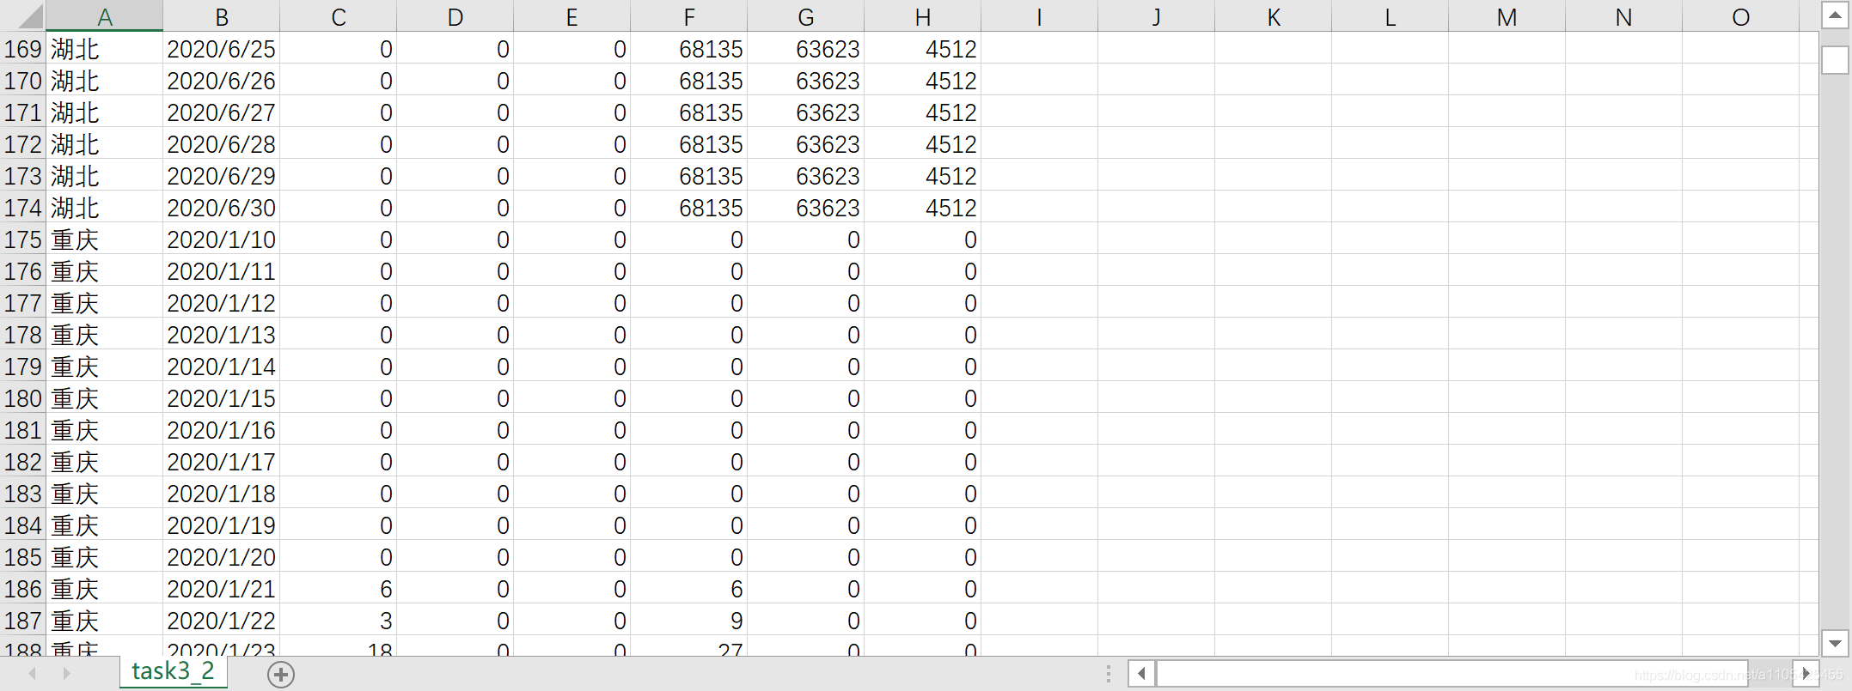
Task: Select row 186 header
Action: tap(23, 589)
